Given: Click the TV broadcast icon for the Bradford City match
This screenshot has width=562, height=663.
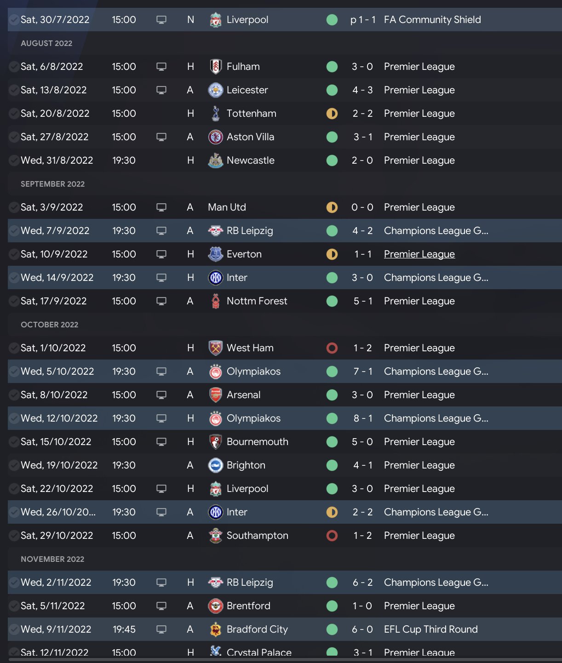Looking at the screenshot, I should pos(161,629).
